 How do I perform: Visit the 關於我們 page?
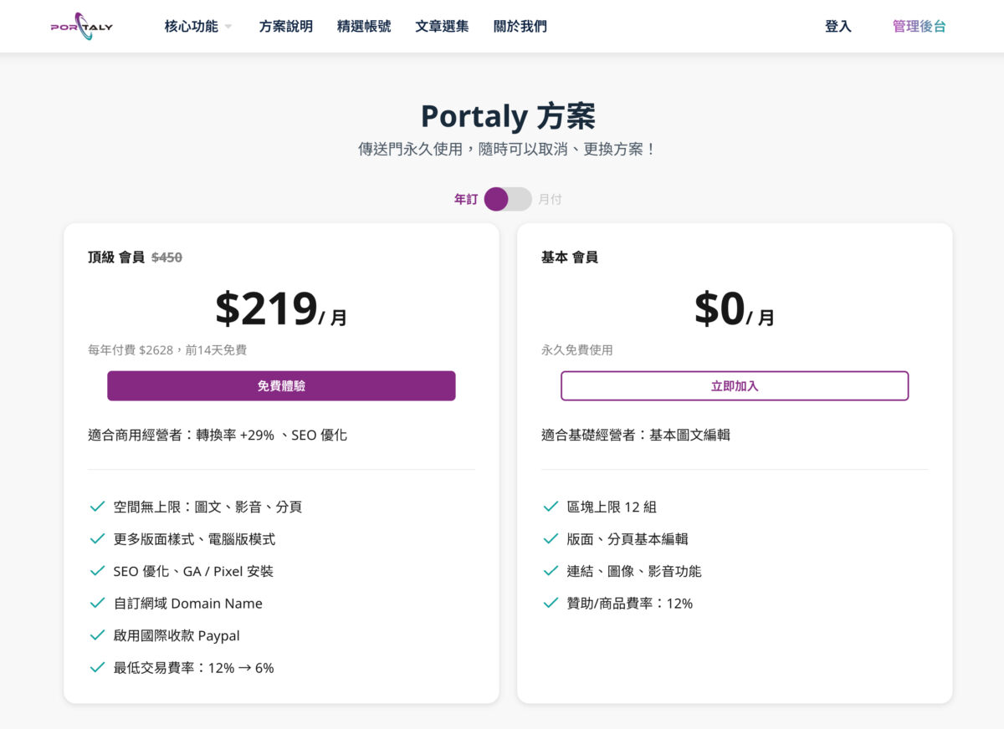coord(520,27)
